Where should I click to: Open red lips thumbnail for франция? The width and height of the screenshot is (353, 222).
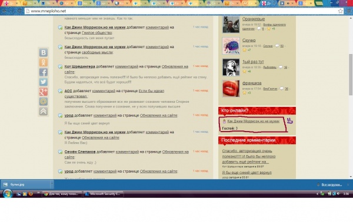coord(231,89)
